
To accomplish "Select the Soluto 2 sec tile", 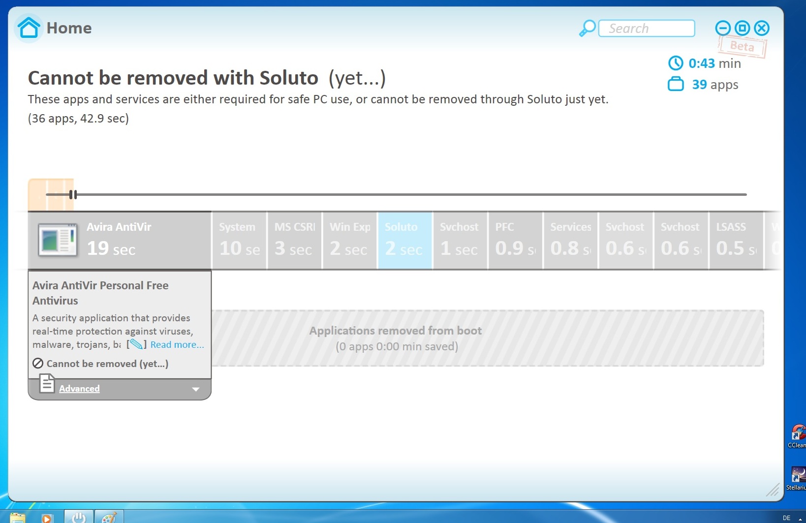I will [x=405, y=241].
